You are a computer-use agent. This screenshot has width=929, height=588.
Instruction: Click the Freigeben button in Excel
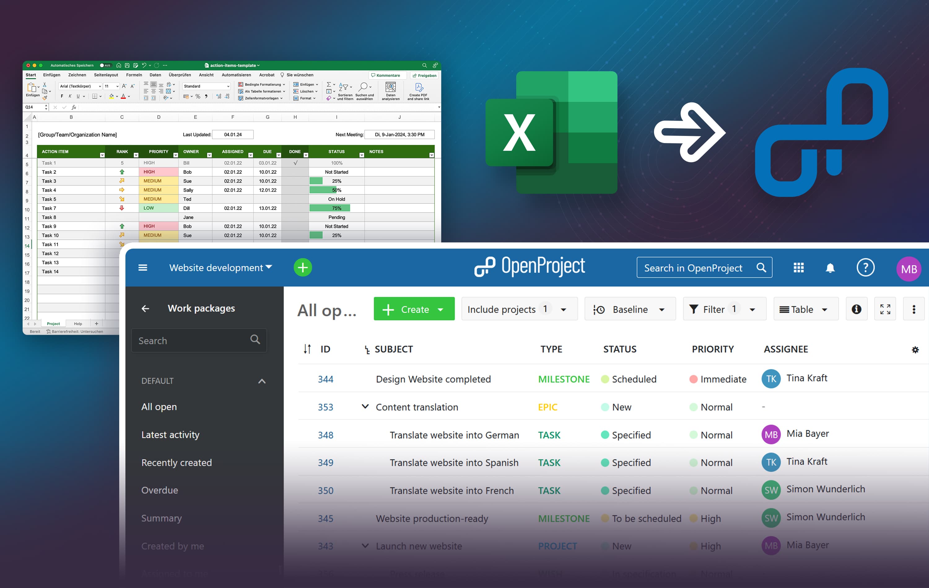(x=424, y=76)
